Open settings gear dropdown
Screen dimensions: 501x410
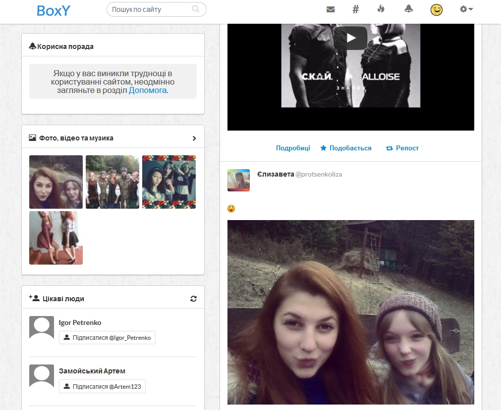[x=466, y=9]
